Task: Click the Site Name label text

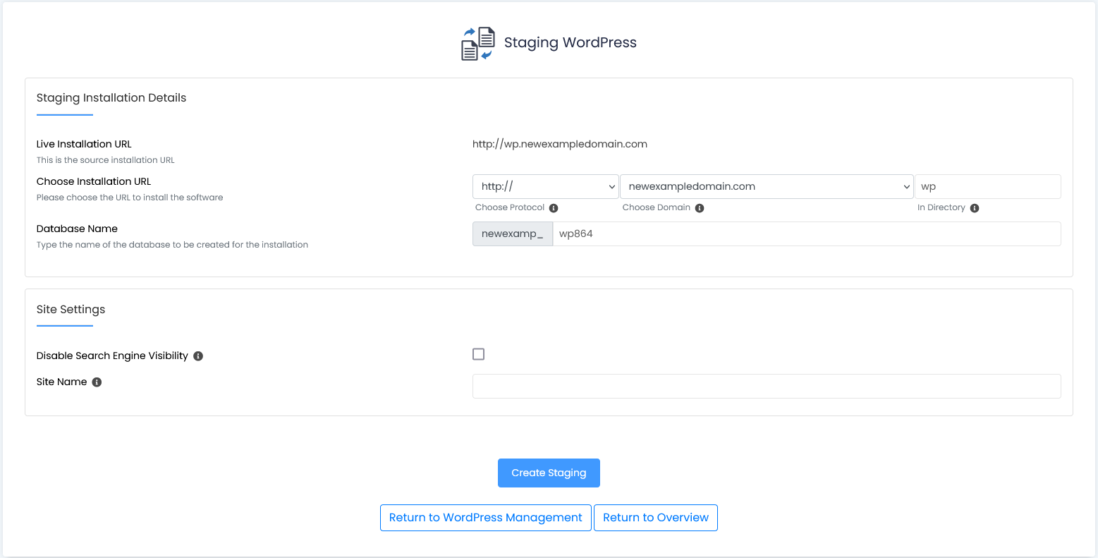Action: 62,382
